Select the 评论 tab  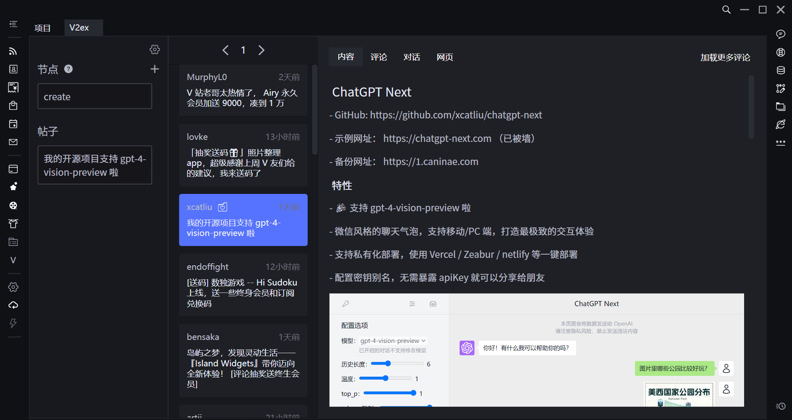[x=379, y=57]
